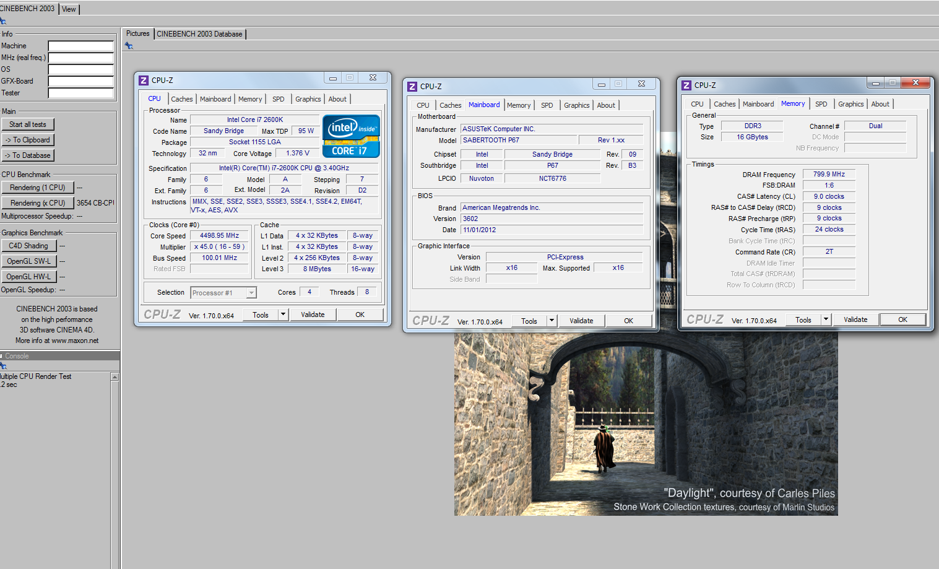Viewport: 939px width, 569px height.
Task: Click the Machine input field
Action: 81,46
